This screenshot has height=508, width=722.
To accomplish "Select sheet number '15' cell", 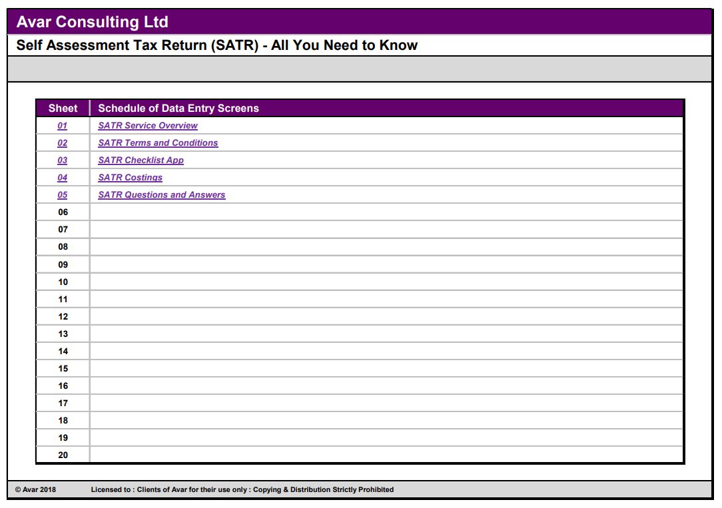I will 63,369.
